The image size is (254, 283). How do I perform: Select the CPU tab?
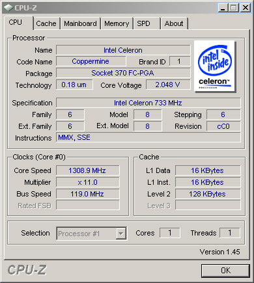[x=18, y=23]
